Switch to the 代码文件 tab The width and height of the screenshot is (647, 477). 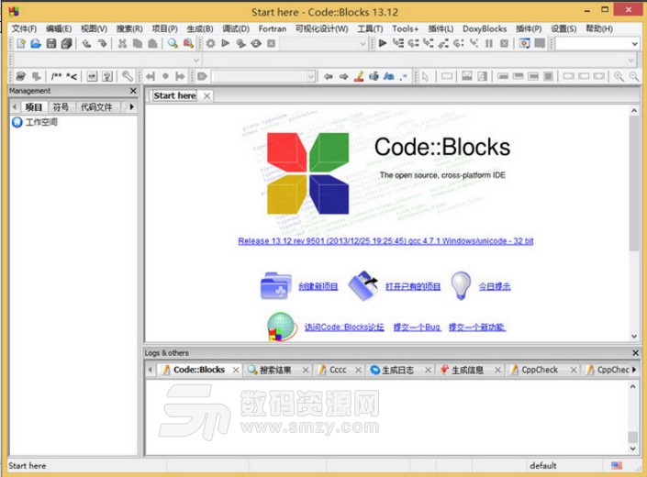96,107
